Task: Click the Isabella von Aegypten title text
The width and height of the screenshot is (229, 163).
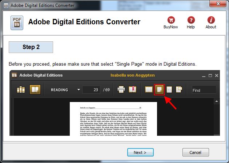Action: click(132, 75)
